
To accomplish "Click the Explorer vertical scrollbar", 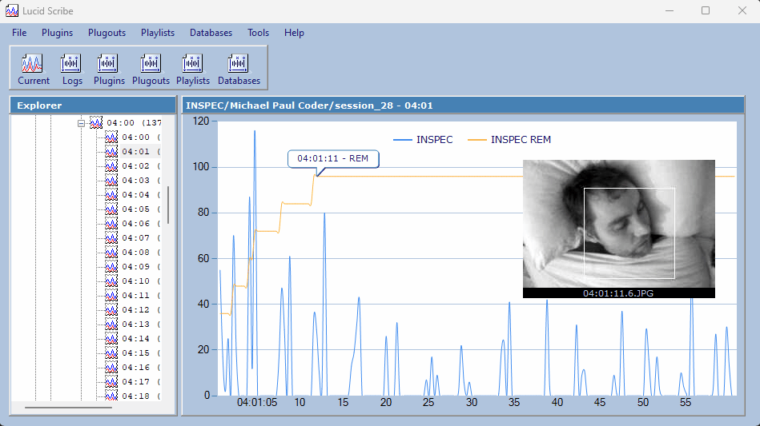I will (167, 205).
